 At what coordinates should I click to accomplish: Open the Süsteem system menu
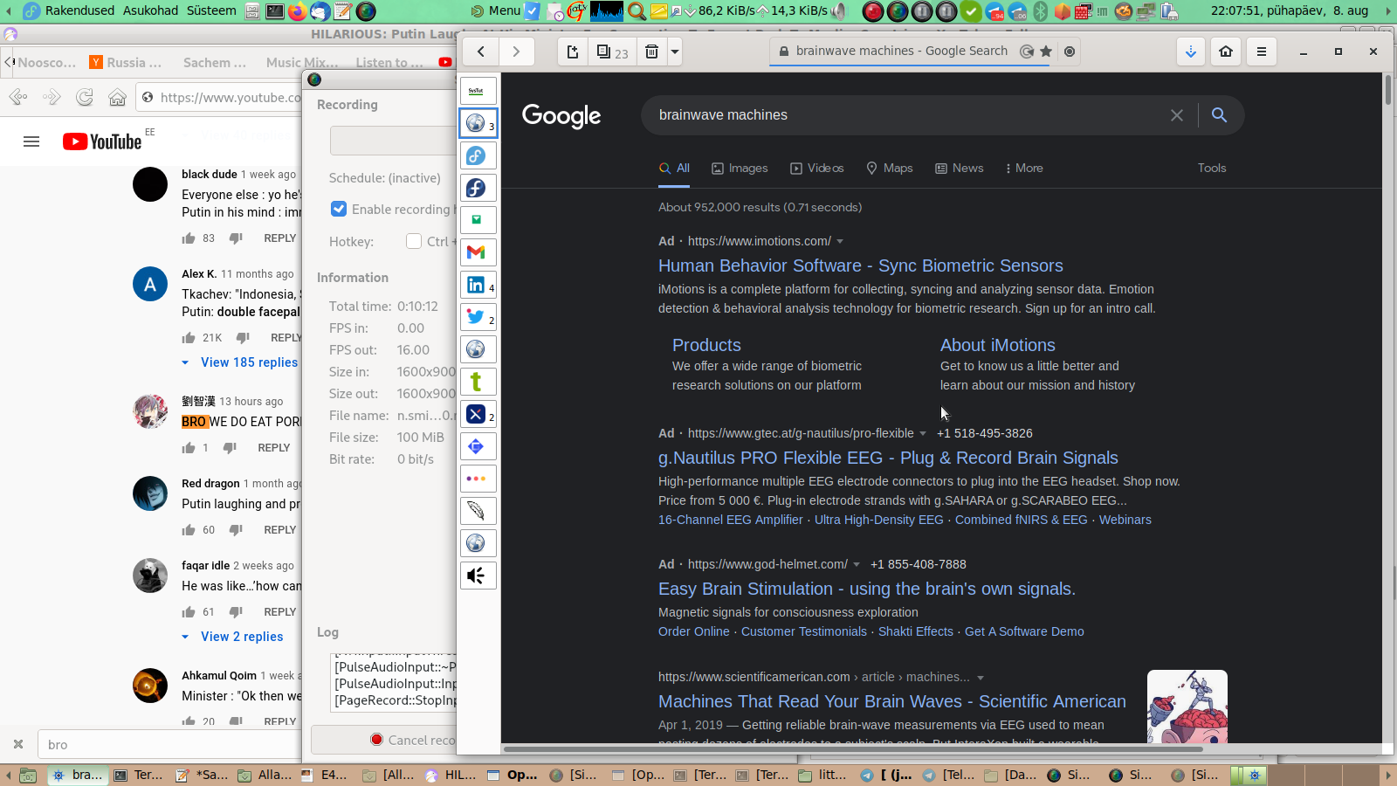(x=211, y=11)
